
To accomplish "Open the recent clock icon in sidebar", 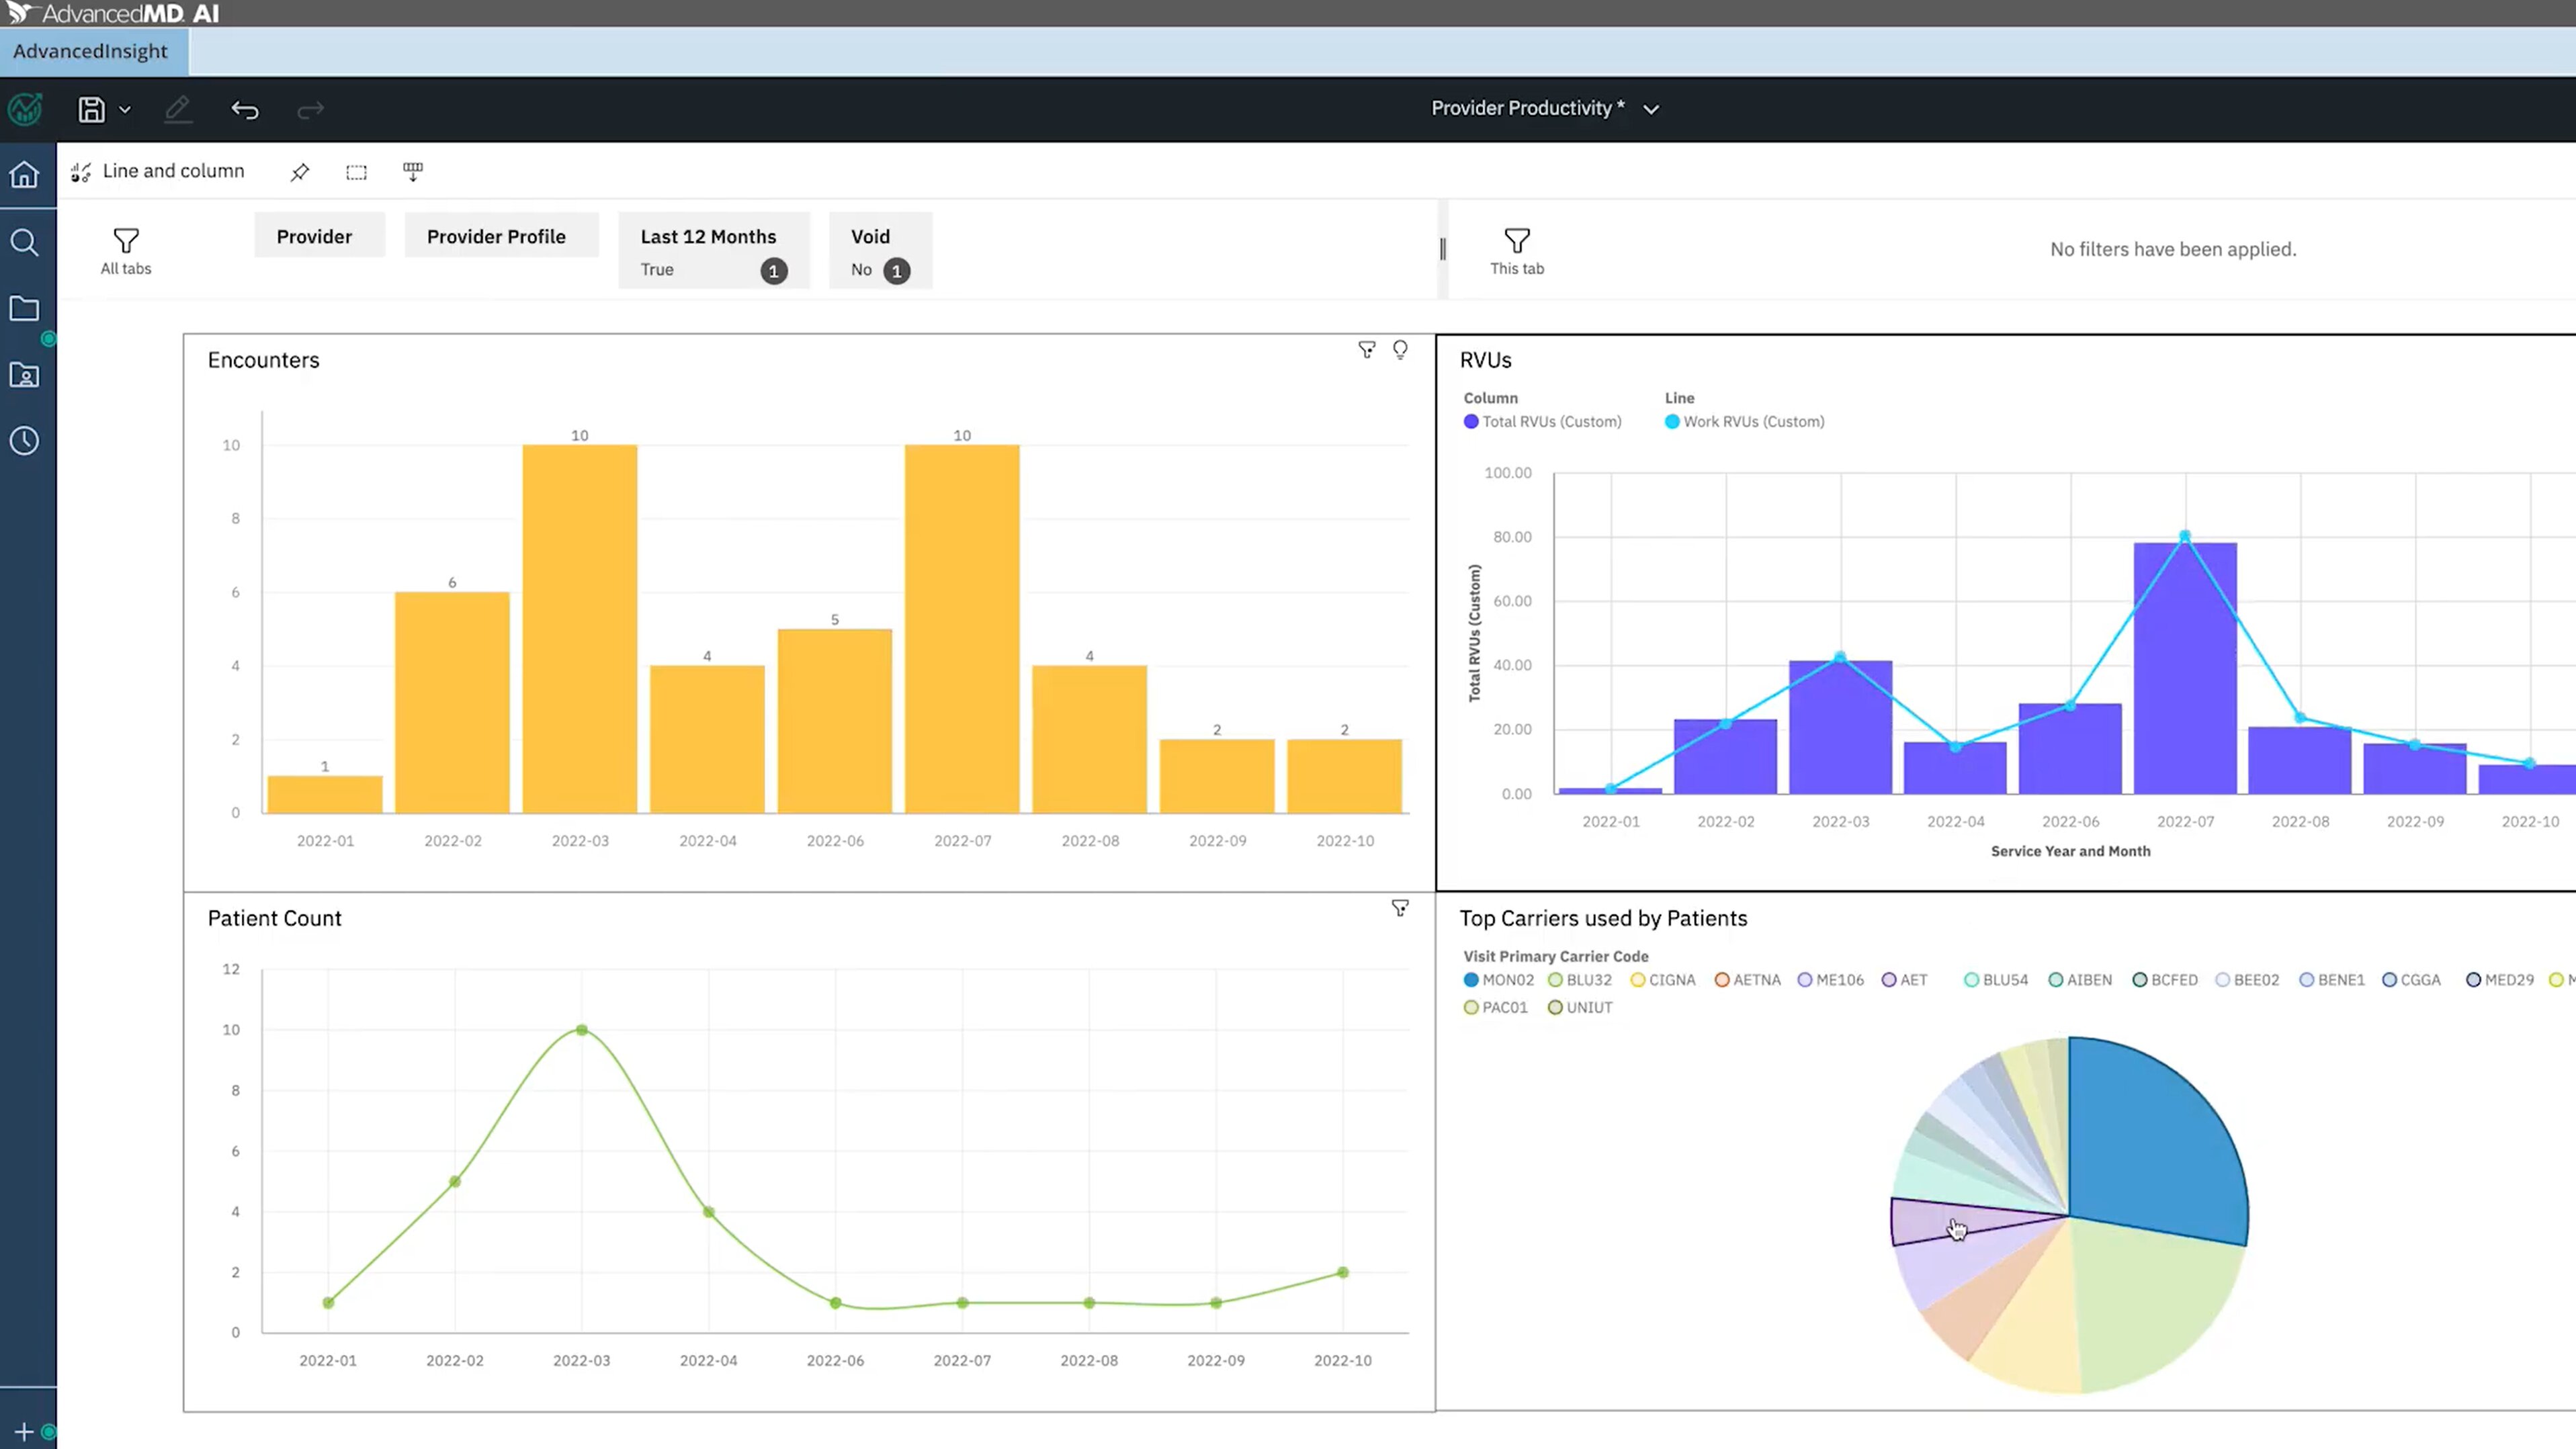I will pyautogui.click(x=24, y=441).
